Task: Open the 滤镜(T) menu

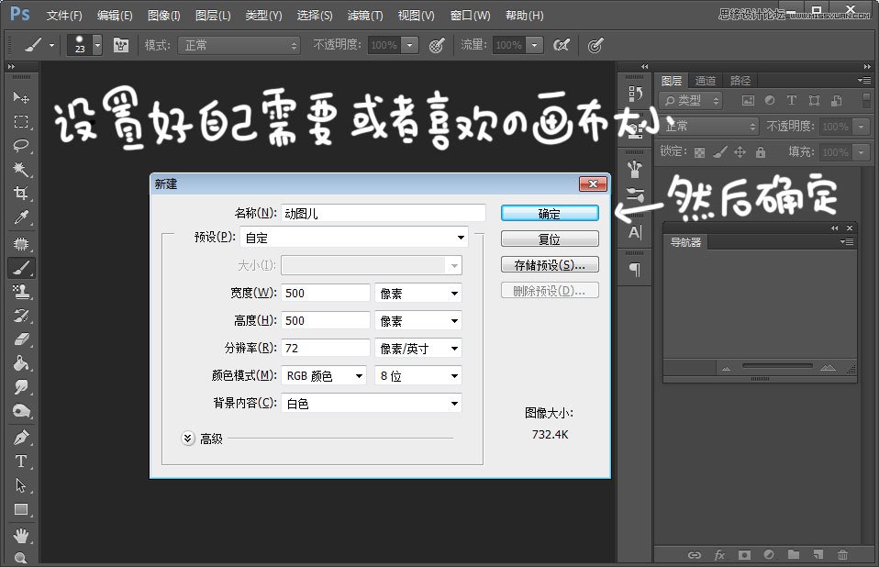Action: point(365,15)
